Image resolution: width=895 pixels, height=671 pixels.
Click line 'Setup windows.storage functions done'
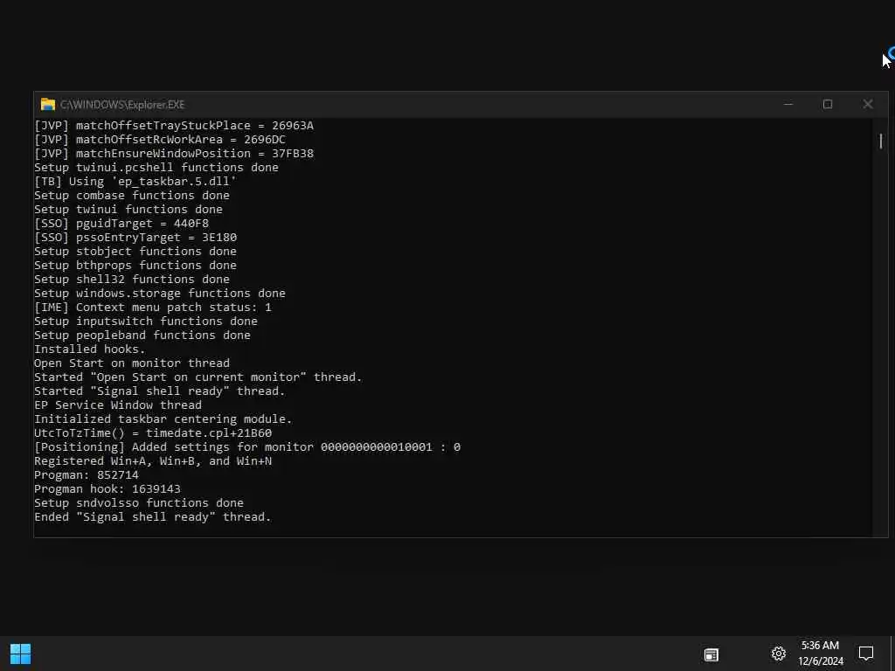[x=160, y=294]
